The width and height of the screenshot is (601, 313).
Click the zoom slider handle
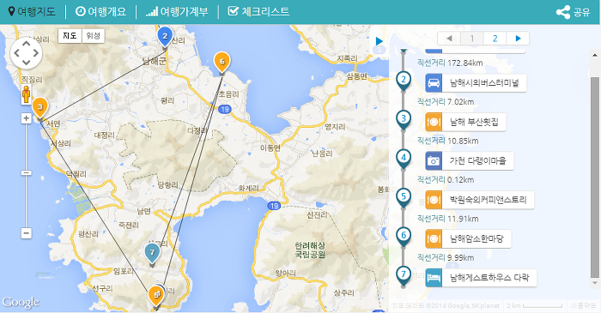point(26,173)
